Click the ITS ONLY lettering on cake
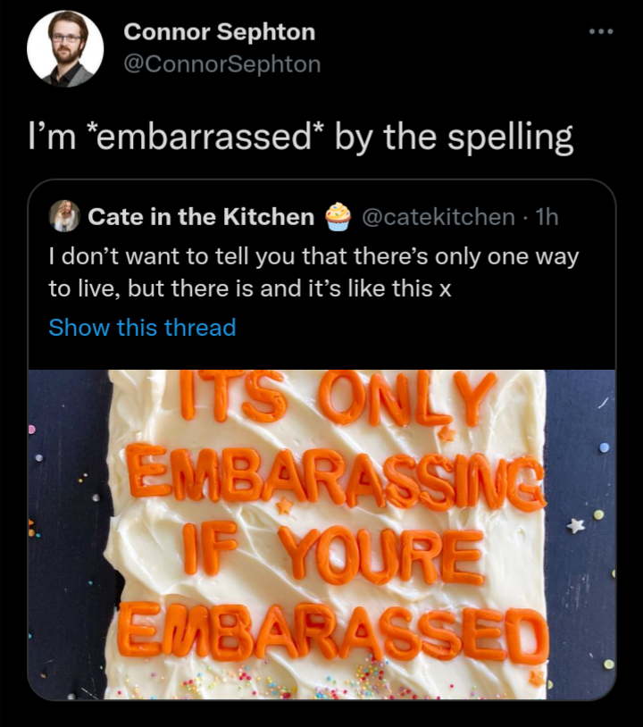643x727 pixels. pyautogui.click(x=336, y=397)
